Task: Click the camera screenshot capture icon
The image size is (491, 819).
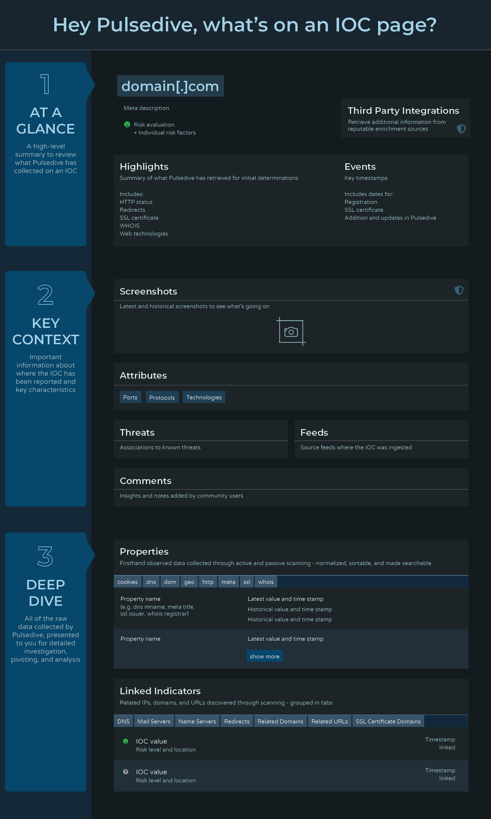Action: pos(291,332)
